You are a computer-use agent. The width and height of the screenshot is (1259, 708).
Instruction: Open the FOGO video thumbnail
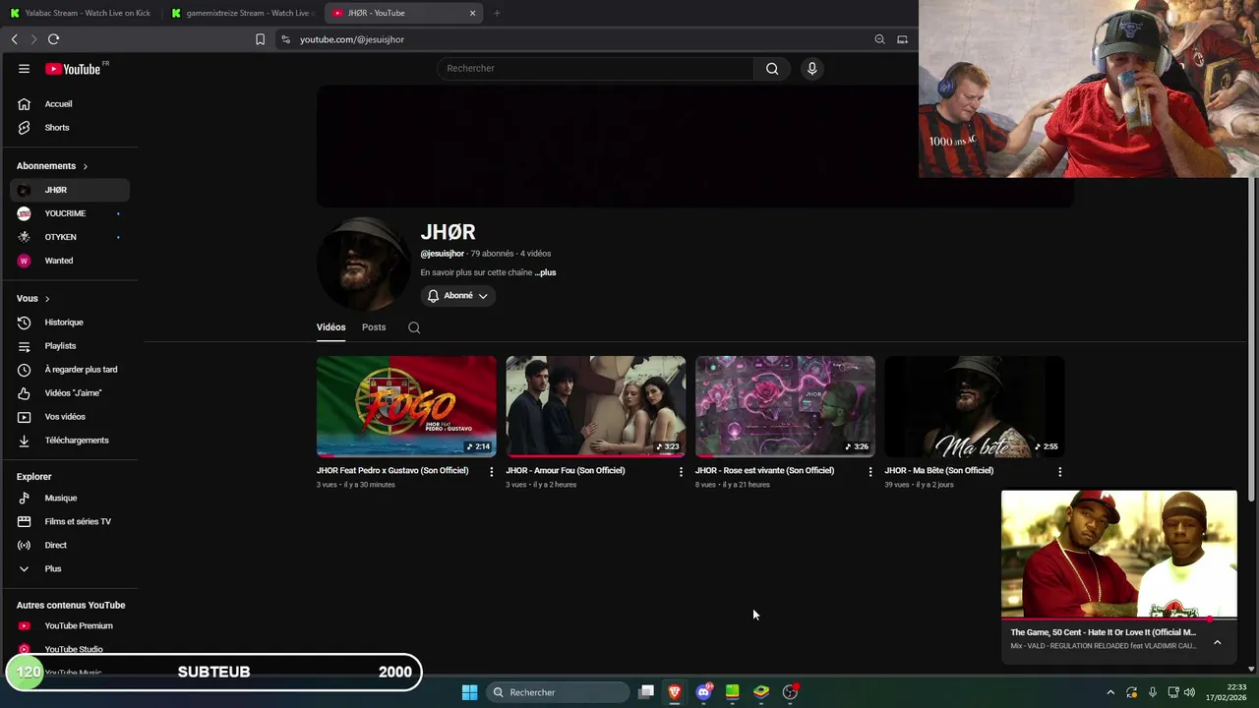pyautogui.click(x=406, y=406)
